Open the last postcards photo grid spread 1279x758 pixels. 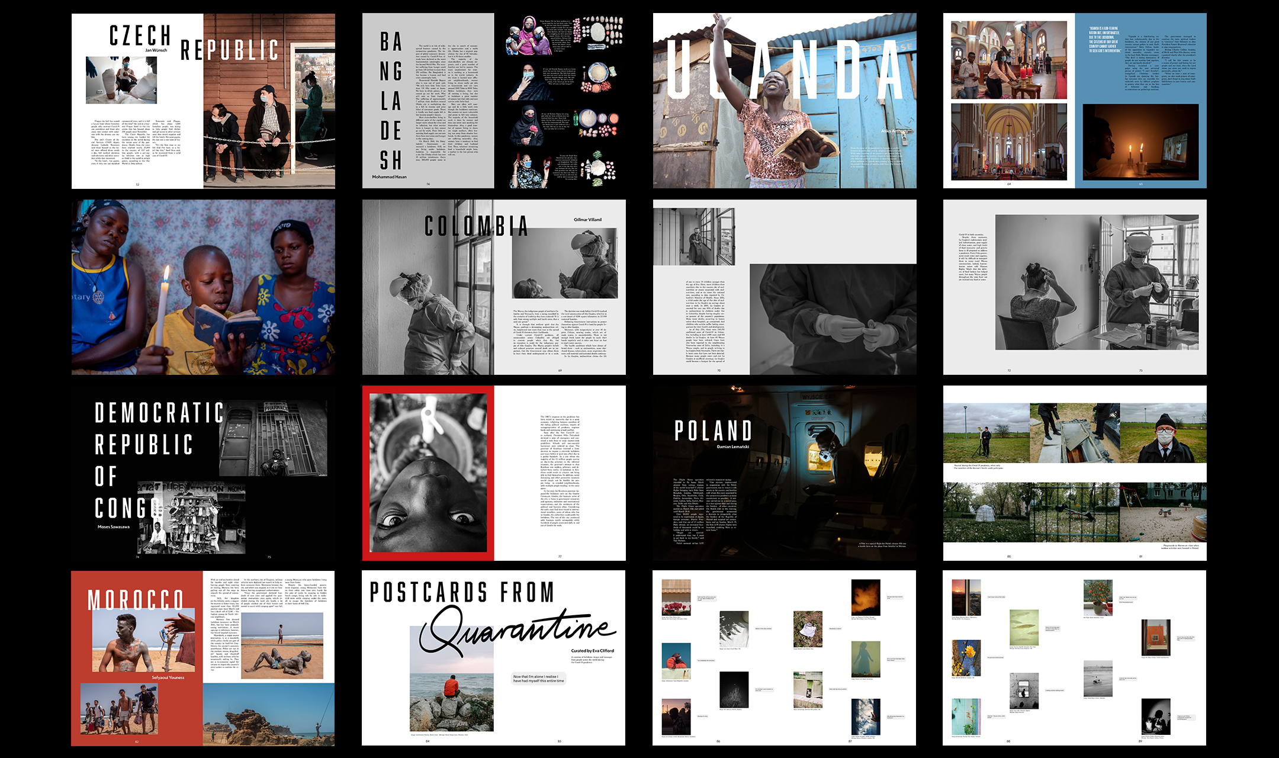1075,659
